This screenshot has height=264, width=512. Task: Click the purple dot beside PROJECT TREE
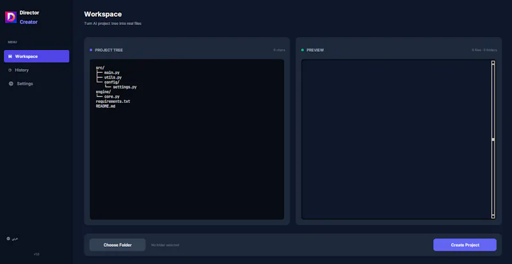[91, 50]
